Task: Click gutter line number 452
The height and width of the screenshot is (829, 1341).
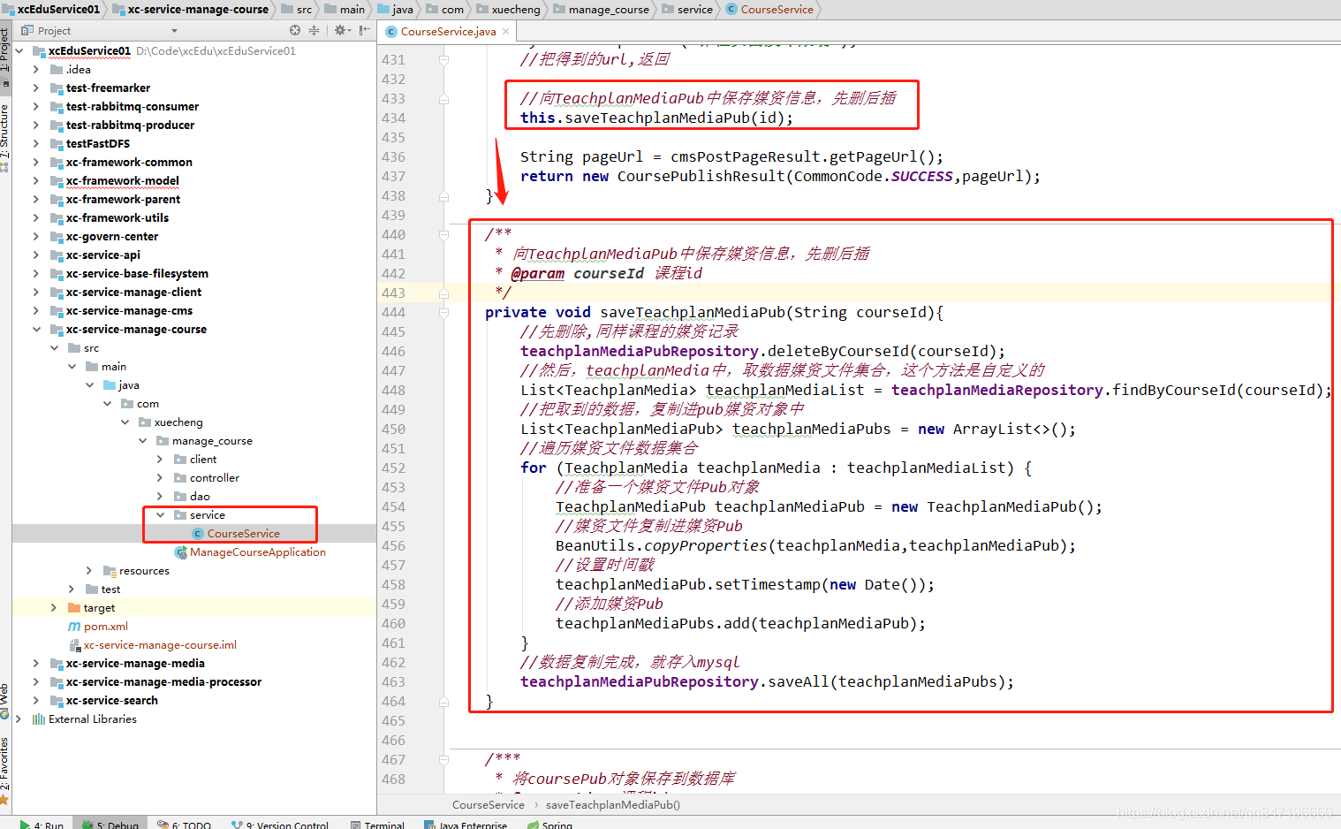Action: click(x=393, y=468)
